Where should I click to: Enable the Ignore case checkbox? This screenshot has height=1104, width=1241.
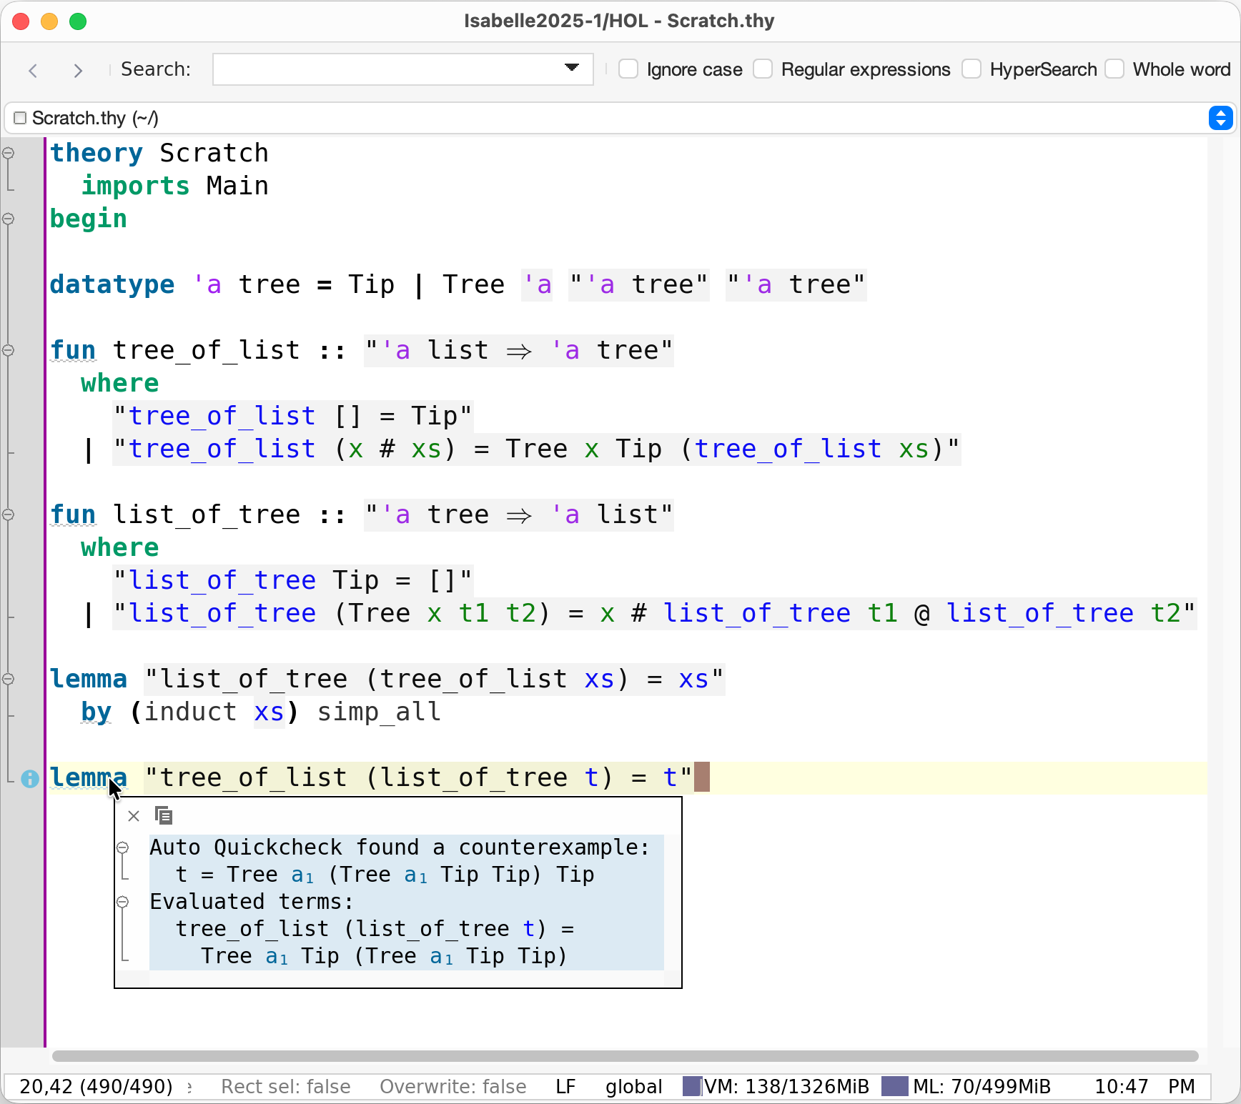(628, 69)
